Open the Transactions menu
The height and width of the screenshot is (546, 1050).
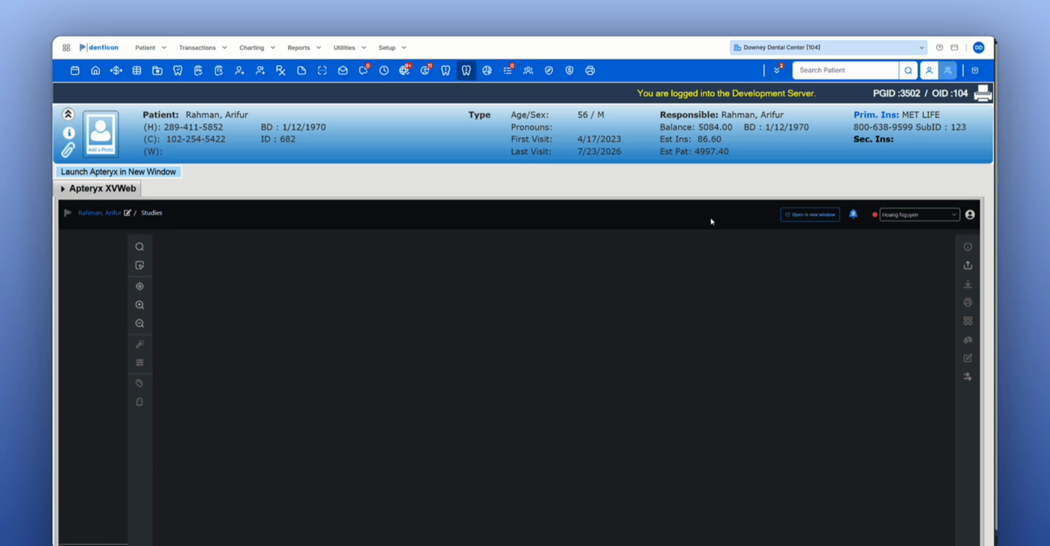(x=202, y=48)
